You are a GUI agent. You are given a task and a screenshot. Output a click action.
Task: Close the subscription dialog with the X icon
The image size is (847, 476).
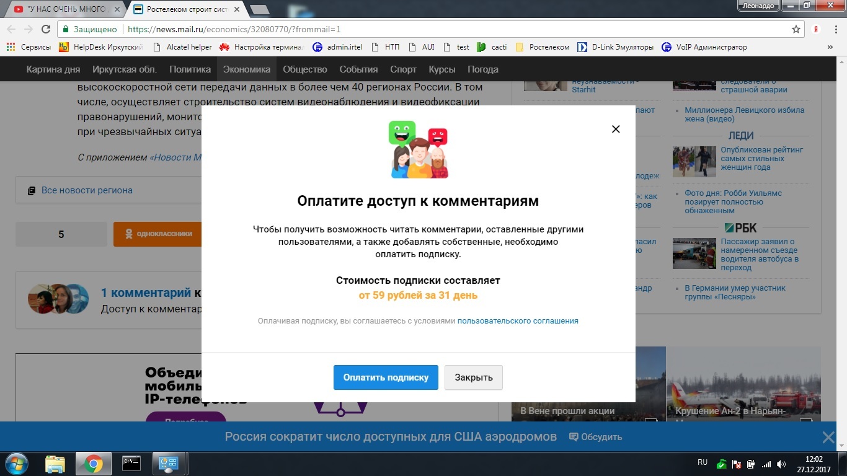[616, 129]
